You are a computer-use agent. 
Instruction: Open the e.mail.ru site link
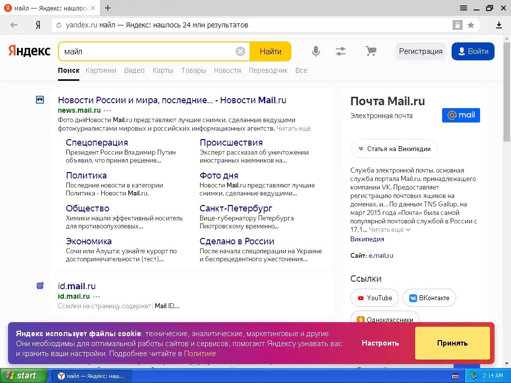pos(381,256)
